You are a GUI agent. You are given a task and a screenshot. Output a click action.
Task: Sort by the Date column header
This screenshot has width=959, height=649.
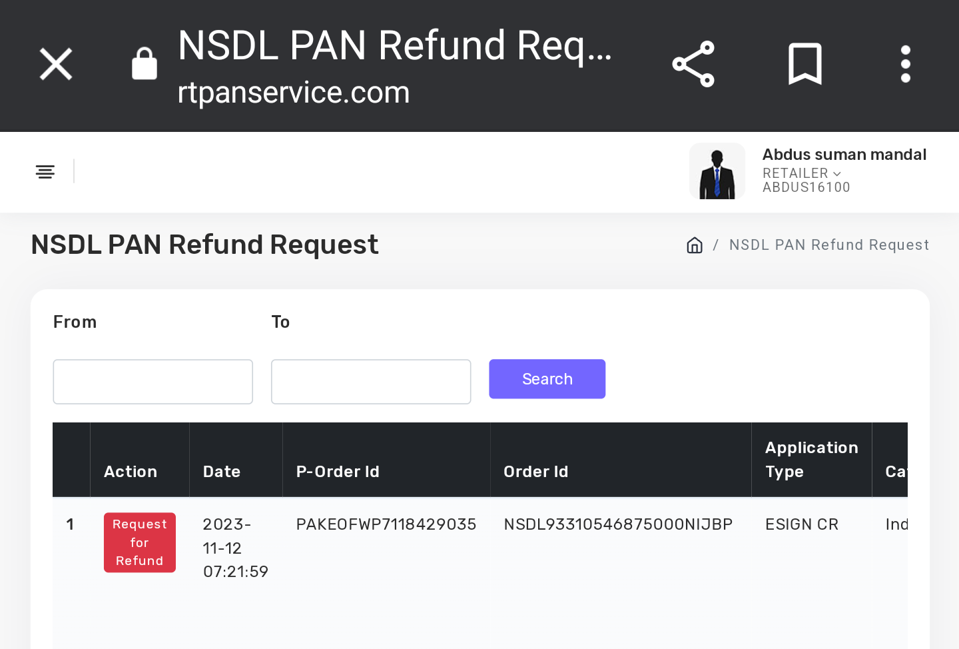click(222, 472)
